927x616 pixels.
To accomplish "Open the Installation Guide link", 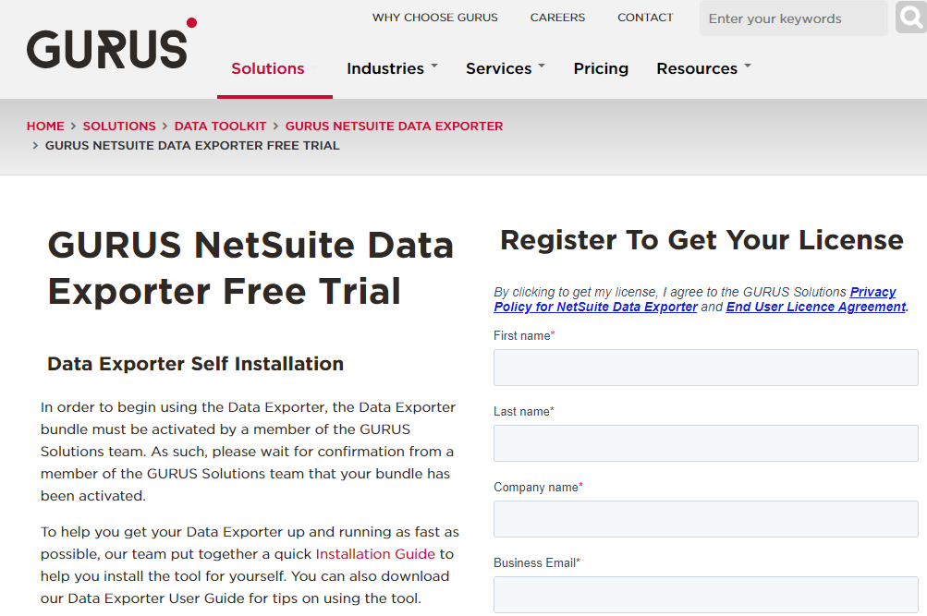I will point(374,553).
